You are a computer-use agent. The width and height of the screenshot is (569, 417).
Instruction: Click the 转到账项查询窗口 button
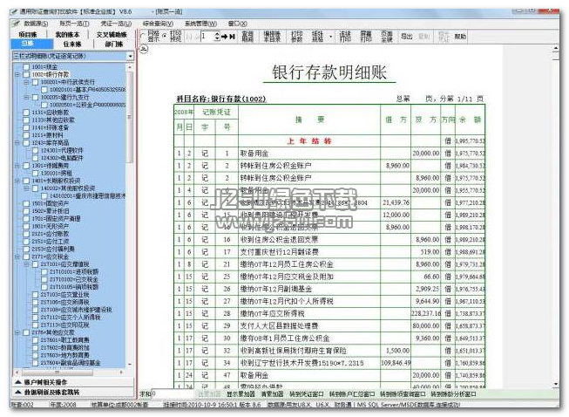tap(403, 394)
